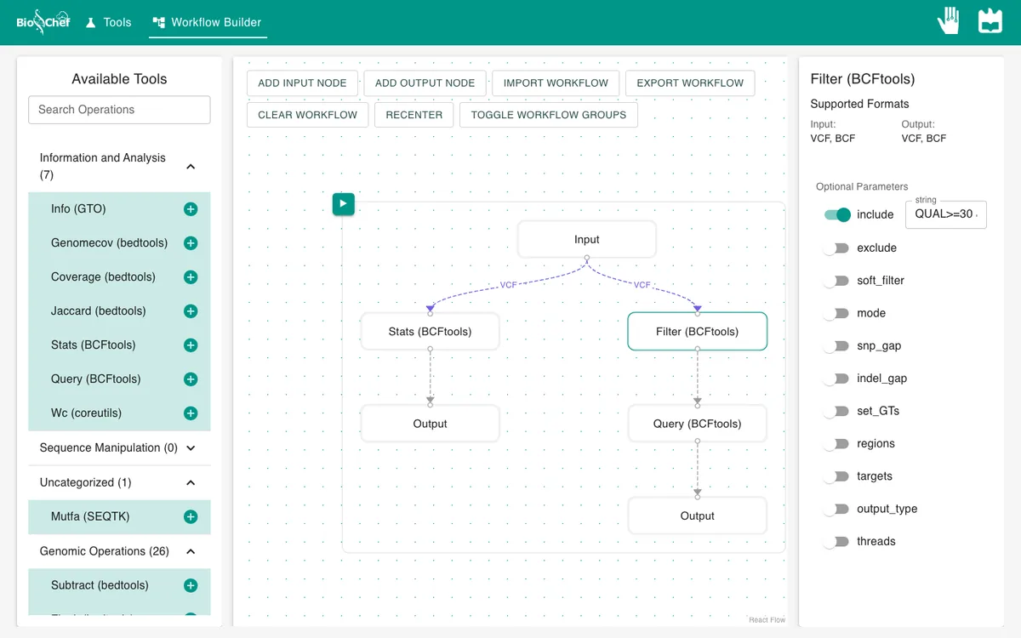Expand the Sequence Manipulation category
The height and width of the screenshot is (638, 1021).
point(119,448)
